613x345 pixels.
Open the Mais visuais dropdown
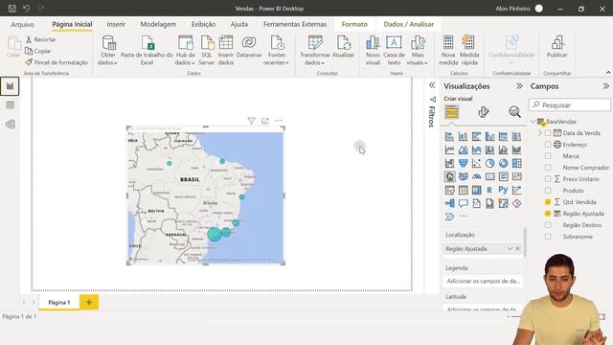pyautogui.click(x=418, y=51)
